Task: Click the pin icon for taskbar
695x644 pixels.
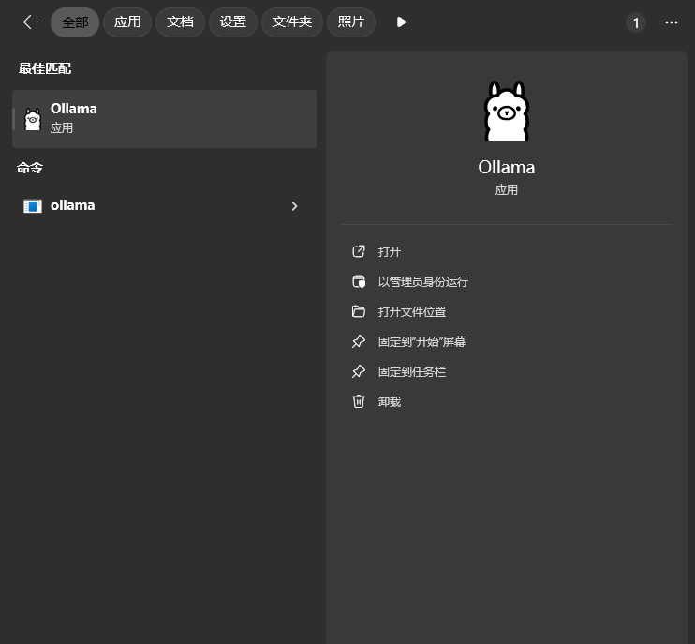Action: 359,371
